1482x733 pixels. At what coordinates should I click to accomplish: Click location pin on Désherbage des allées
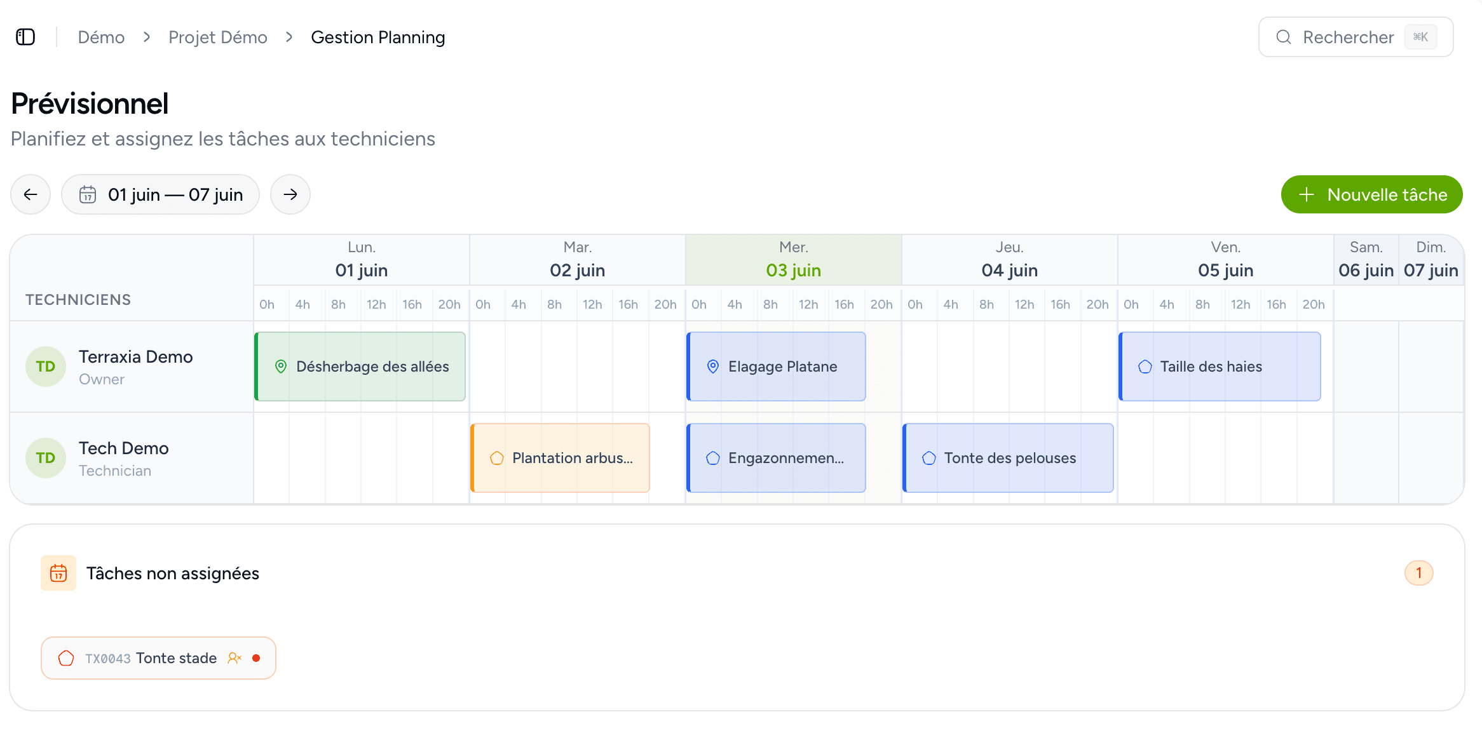(281, 366)
